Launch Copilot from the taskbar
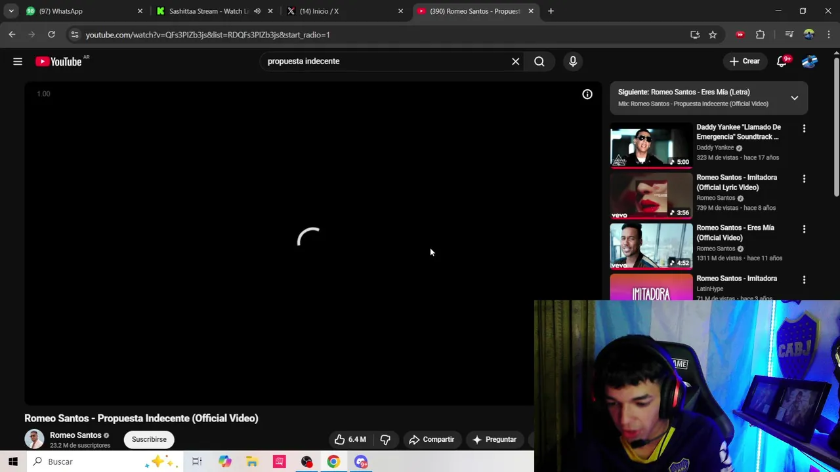Screen dimensions: 840x472 click(x=225, y=462)
